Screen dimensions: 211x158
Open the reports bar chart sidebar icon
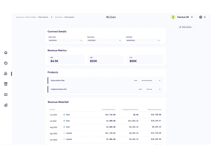6,105
